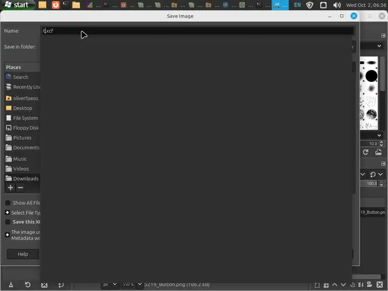This screenshot has height=291, width=388.
Task: Open the Firefox launcher in taskbar
Action: 56,5
